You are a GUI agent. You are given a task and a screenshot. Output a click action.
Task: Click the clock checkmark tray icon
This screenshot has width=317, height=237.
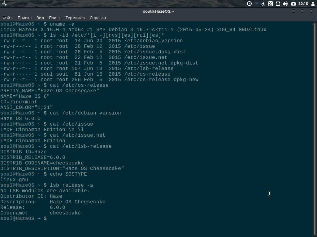249,4
